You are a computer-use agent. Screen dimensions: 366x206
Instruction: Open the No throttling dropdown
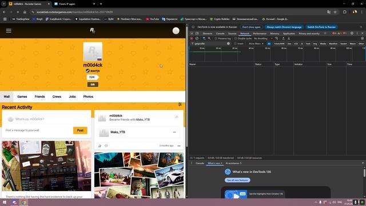(x=263, y=38)
